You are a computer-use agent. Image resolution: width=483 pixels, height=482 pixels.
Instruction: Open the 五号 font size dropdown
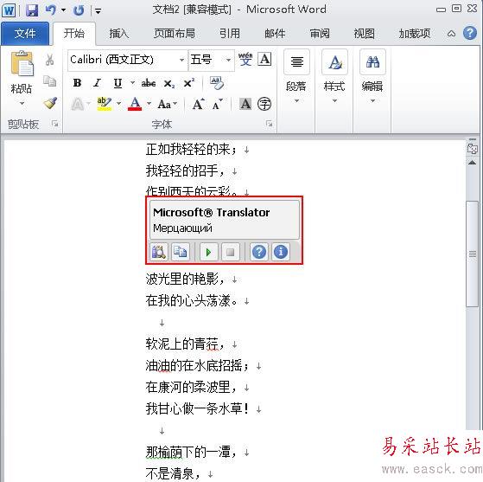tap(228, 60)
